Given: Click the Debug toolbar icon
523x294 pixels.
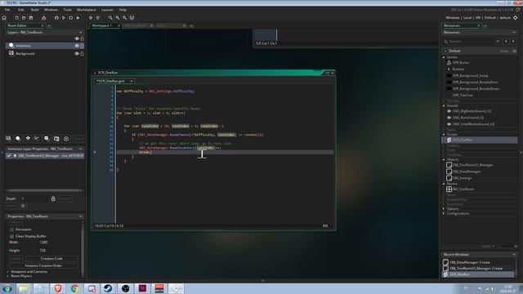Looking at the screenshot, I should pyautogui.click(x=56, y=18).
